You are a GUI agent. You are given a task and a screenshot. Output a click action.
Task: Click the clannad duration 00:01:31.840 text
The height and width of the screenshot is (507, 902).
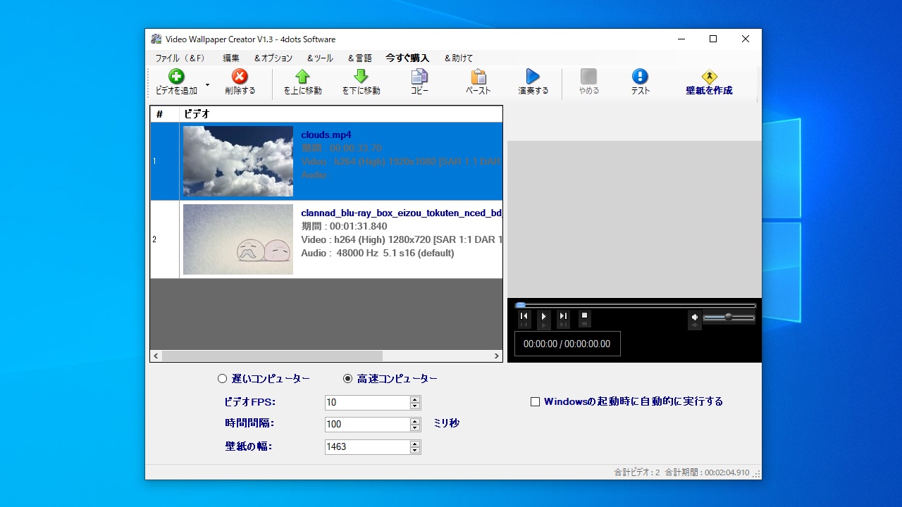pos(344,226)
